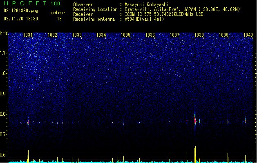Click the 0.9 frequency axis label
The width and height of the screenshot is (257, 163).
coord(4,94)
